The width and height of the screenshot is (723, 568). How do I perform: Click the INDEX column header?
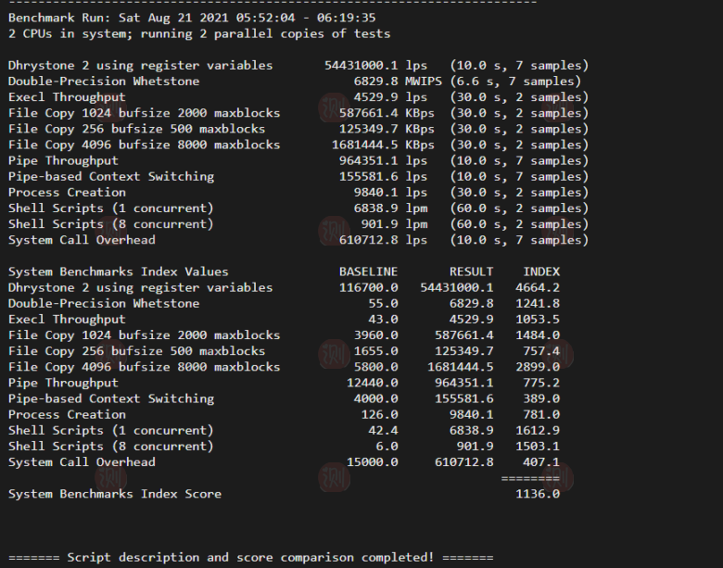point(541,272)
